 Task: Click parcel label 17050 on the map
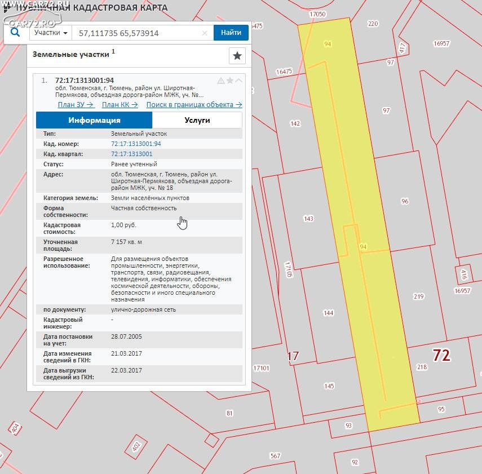pos(317,14)
